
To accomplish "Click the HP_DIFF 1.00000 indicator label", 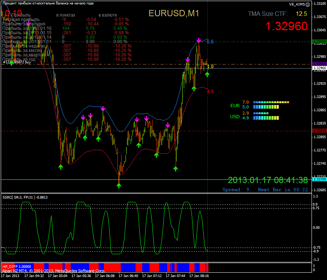I will (x=17, y=267).
